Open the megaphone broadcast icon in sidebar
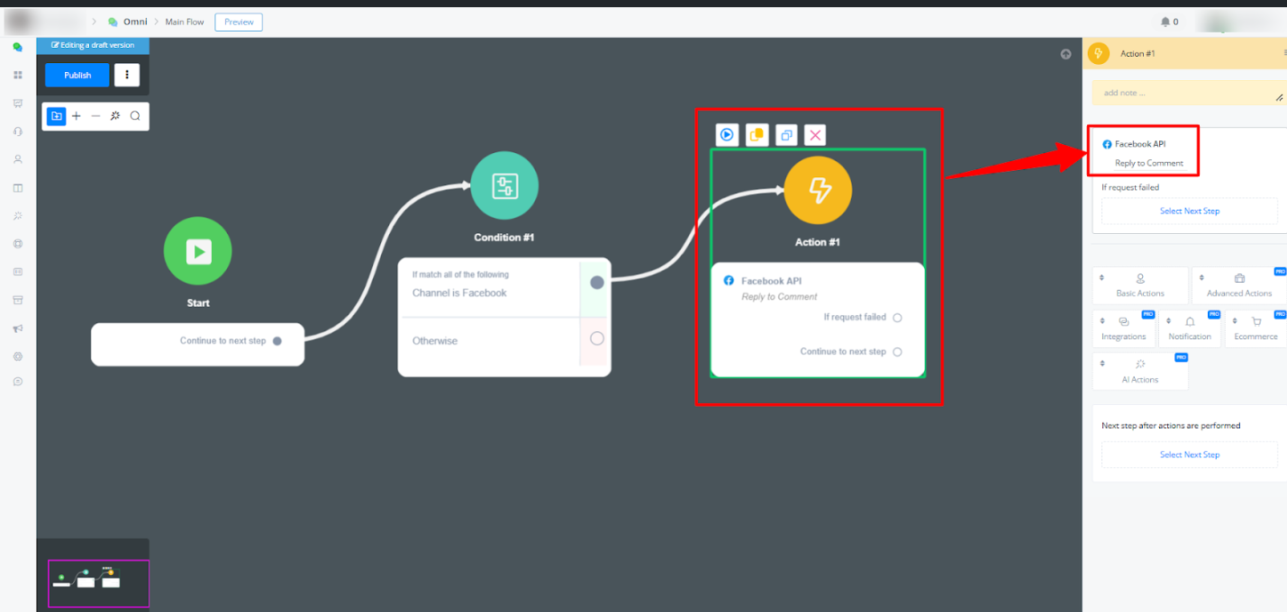The width and height of the screenshot is (1287, 612). [x=18, y=328]
